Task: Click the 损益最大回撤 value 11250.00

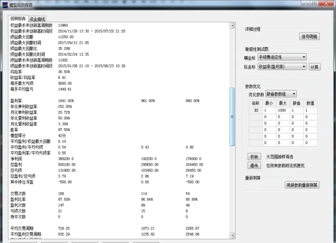Action: pyautogui.click(x=66, y=37)
